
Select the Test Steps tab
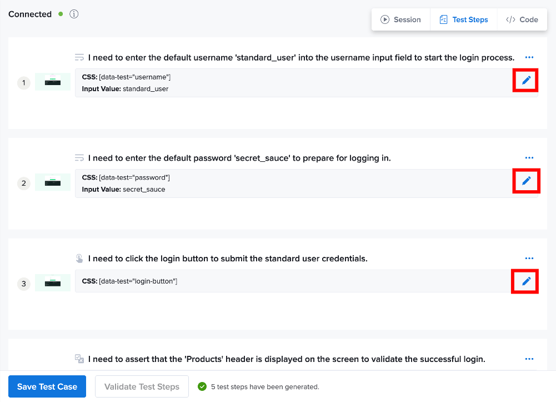click(x=463, y=19)
